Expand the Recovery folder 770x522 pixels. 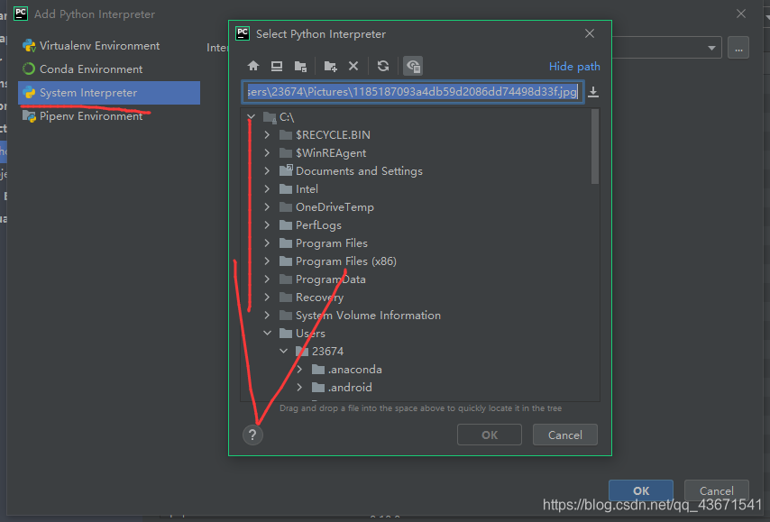tap(267, 298)
